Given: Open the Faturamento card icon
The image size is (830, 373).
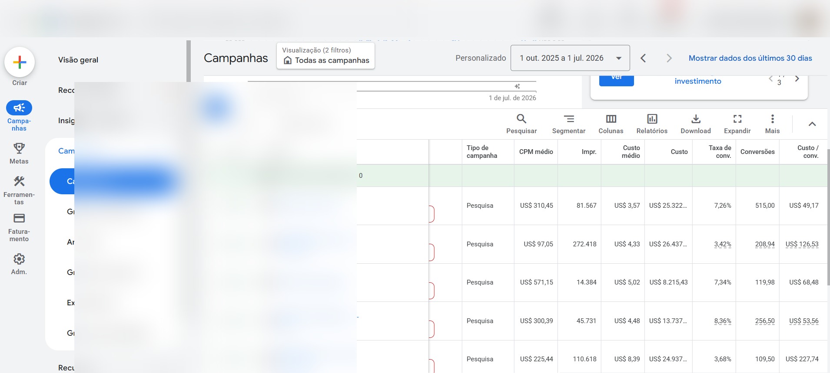Looking at the screenshot, I should point(19,218).
